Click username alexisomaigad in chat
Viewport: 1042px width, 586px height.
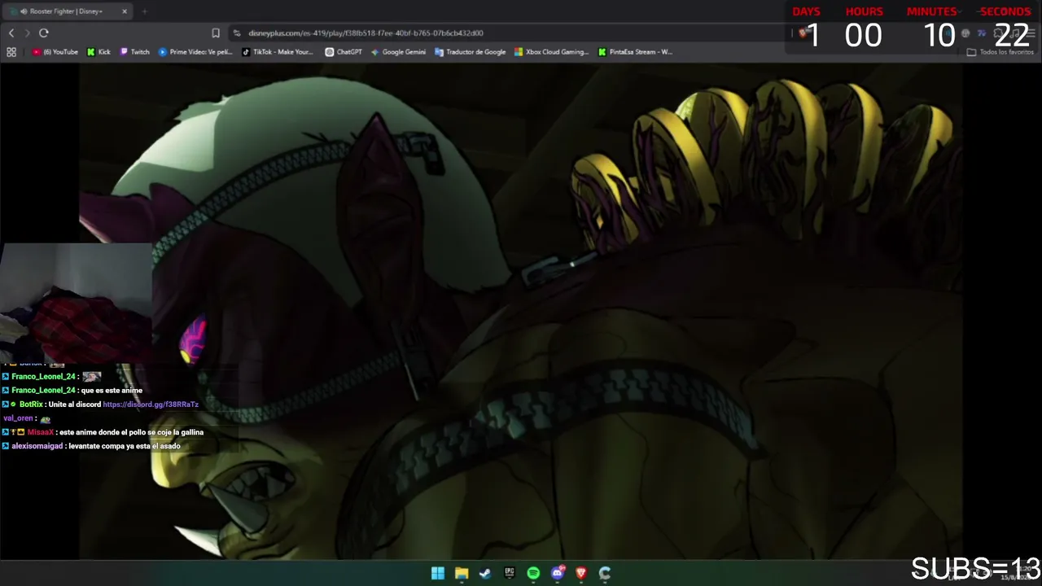click(x=37, y=446)
